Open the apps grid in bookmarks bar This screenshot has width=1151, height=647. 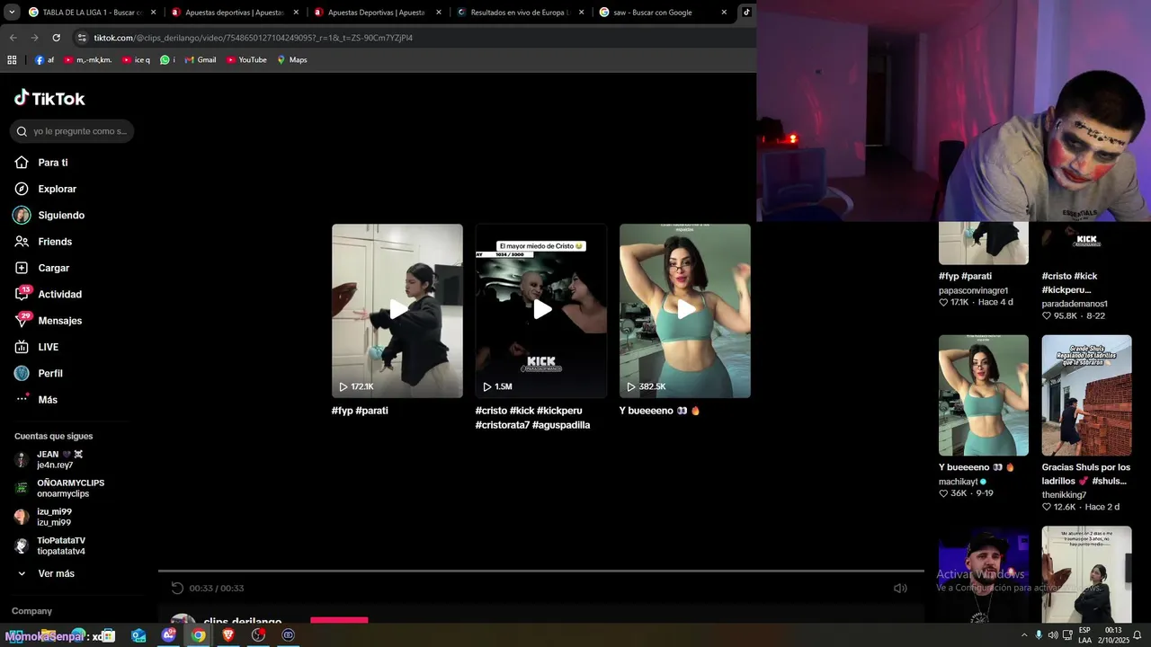(x=12, y=60)
